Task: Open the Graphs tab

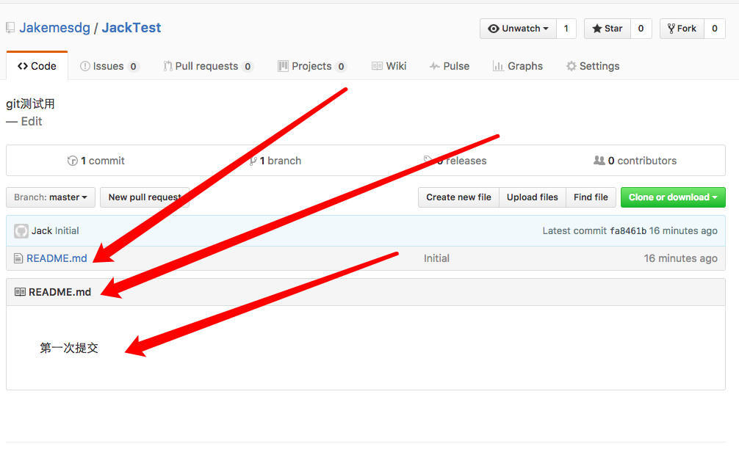Action: 517,66
